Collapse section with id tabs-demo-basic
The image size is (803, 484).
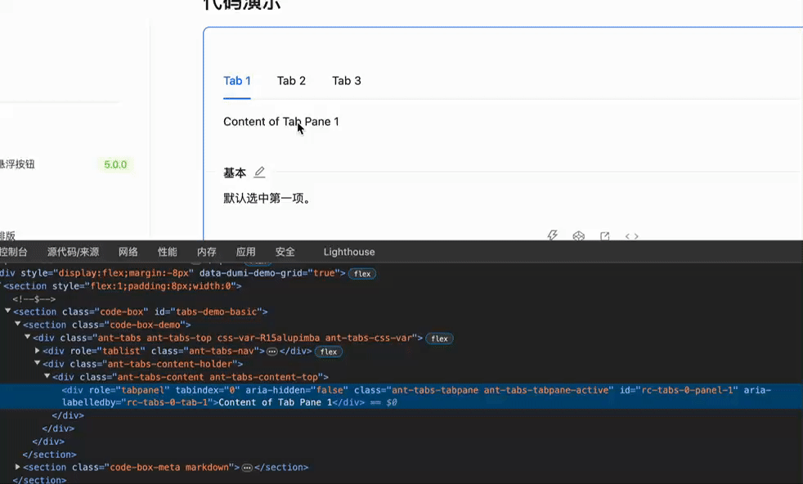tap(7, 311)
